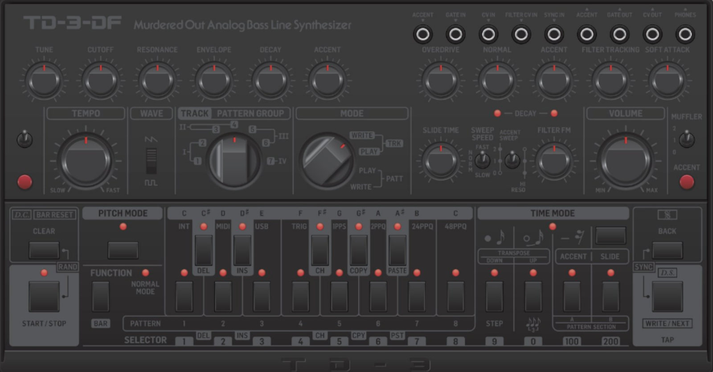Flip the ACCENT SWEEP toggle switch
The width and height of the screenshot is (713, 372).
point(512,159)
